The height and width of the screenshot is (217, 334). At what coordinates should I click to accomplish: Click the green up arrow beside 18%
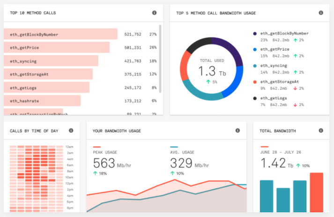[x=95, y=173]
